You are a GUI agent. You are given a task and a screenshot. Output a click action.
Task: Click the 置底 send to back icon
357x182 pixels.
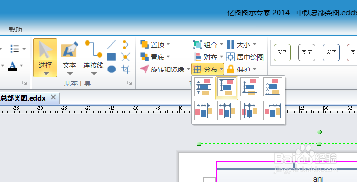pyautogui.click(x=145, y=57)
